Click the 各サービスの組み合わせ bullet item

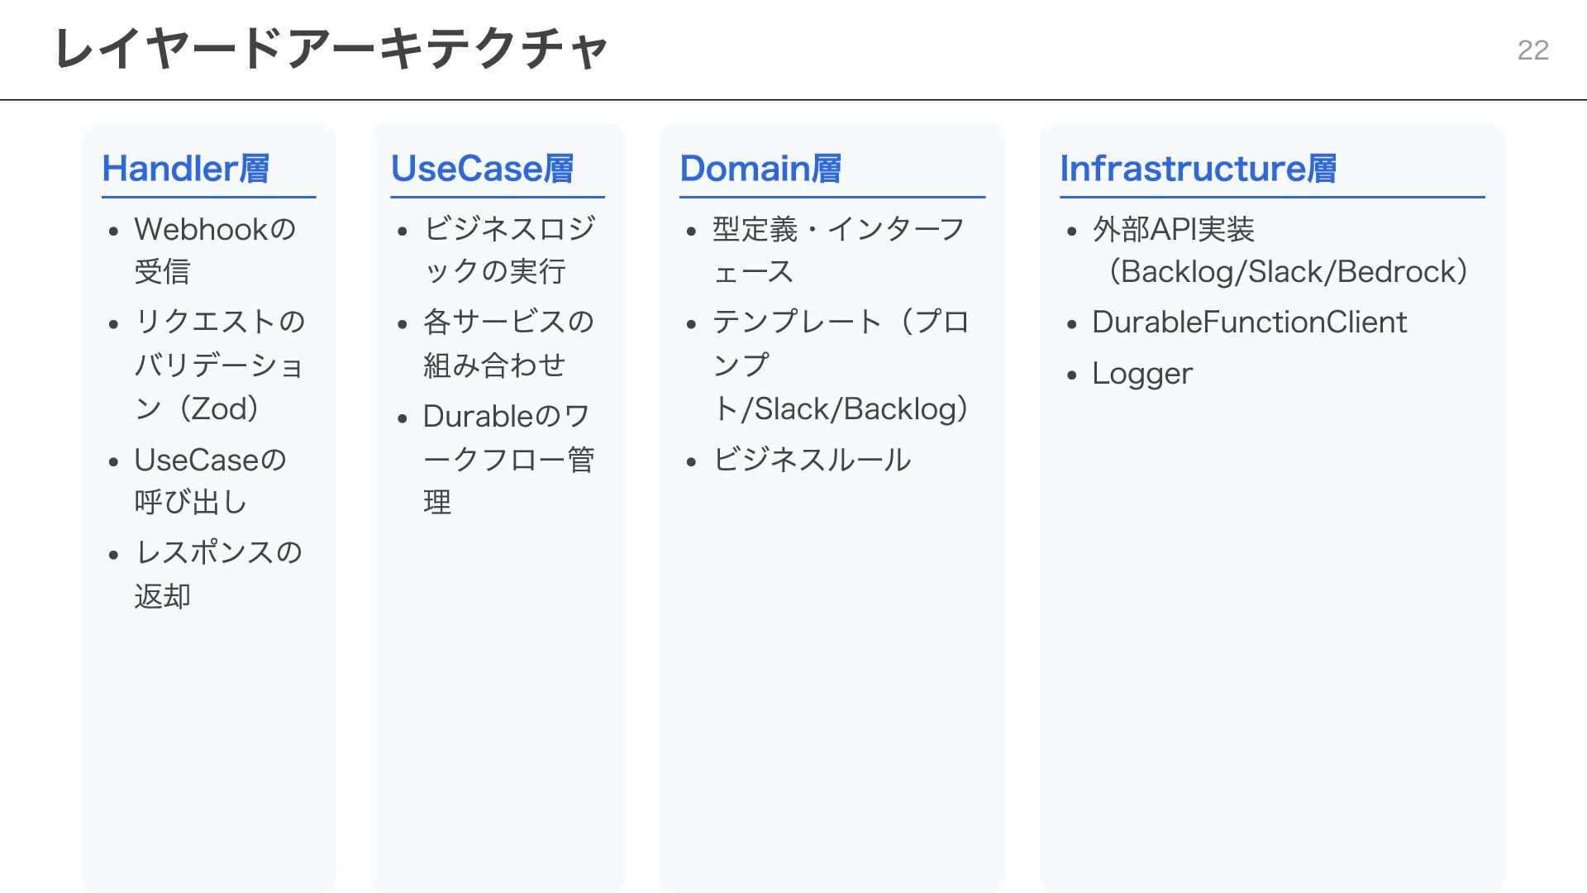[x=508, y=342]
